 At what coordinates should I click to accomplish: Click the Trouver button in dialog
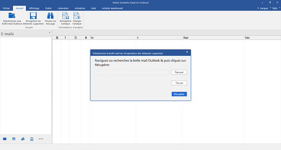point(179,83)
